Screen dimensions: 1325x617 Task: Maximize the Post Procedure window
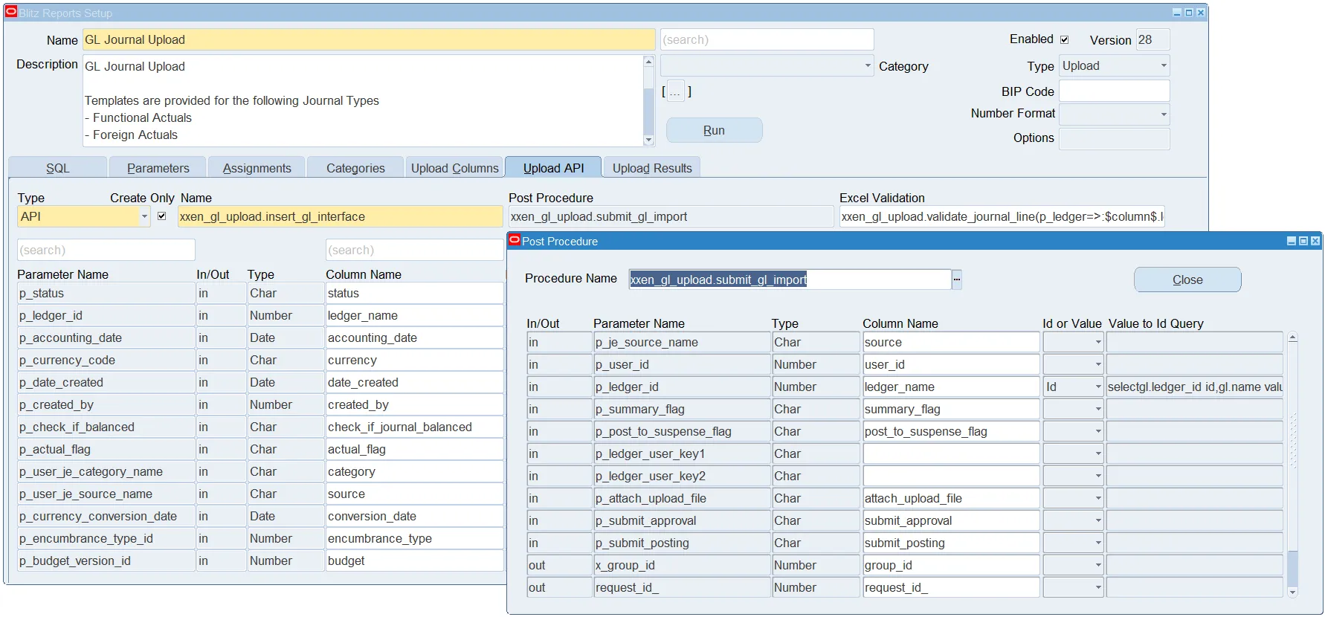(x=1303, y=241)
